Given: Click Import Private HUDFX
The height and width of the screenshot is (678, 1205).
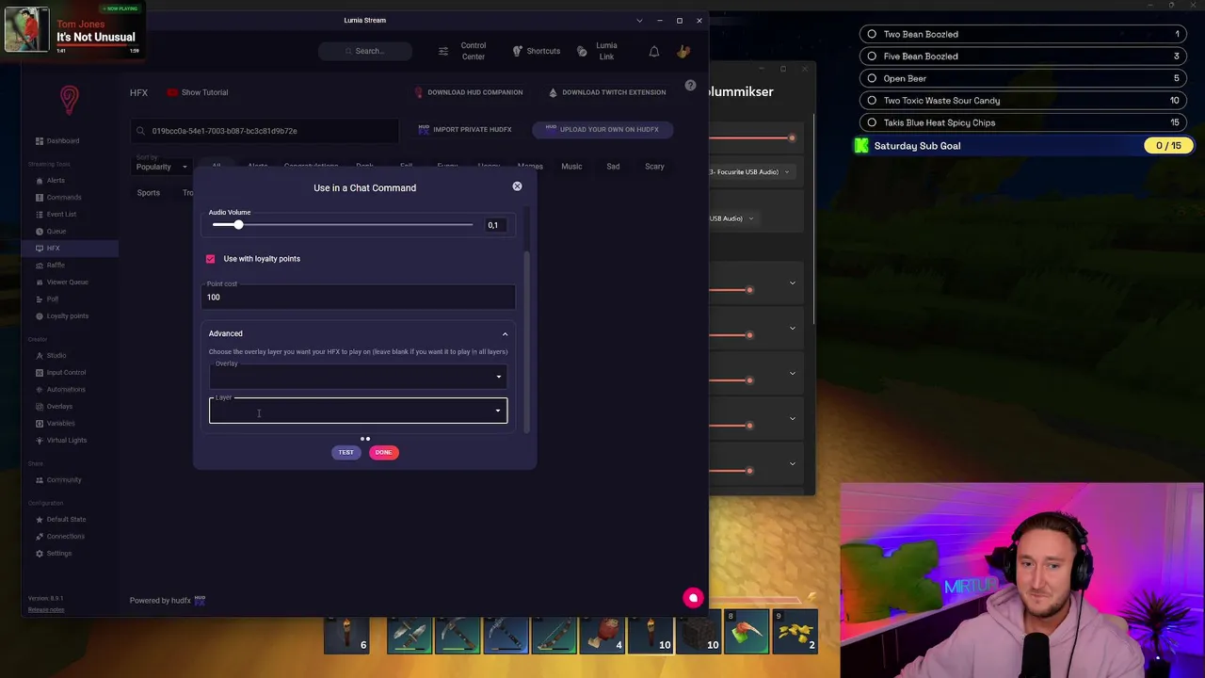Looking at the screenshot, I should pyautogui.click(x=465, y=129).
